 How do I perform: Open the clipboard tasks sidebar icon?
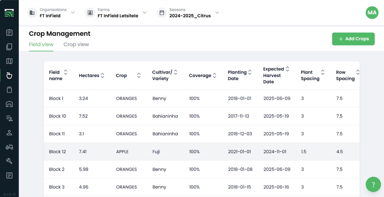pos(9,32)
